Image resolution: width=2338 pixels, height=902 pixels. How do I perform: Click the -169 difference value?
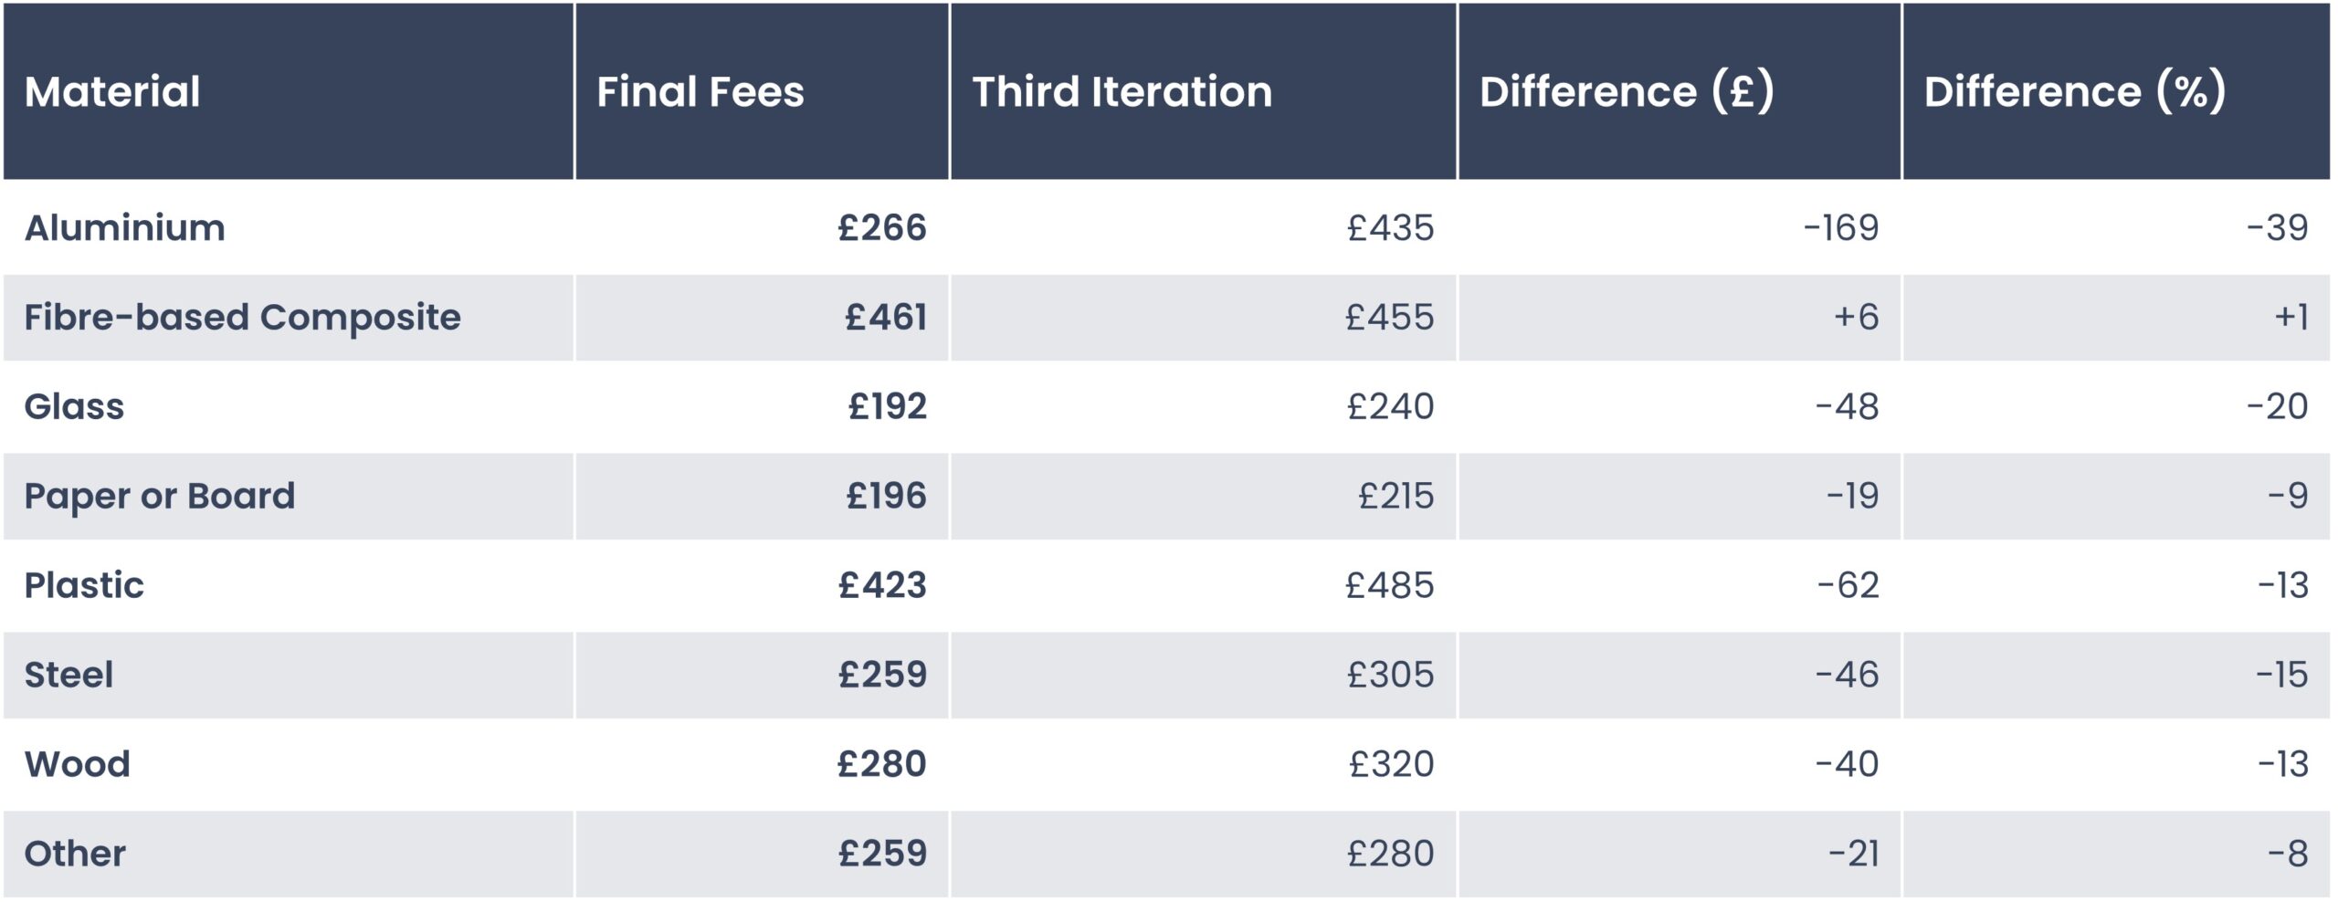coord(1841,227)
